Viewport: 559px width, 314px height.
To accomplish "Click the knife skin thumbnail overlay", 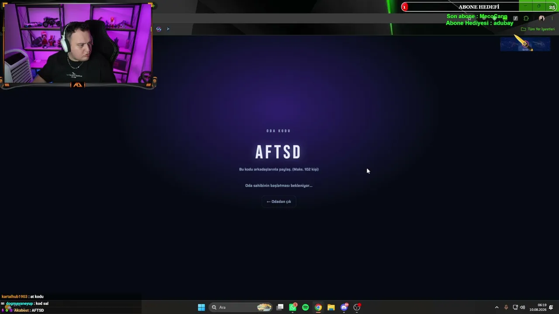I will [525, 44].
